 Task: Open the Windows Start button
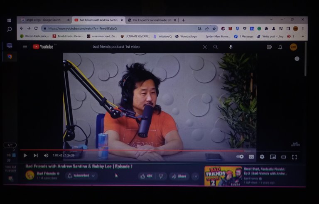coord(9,20)
